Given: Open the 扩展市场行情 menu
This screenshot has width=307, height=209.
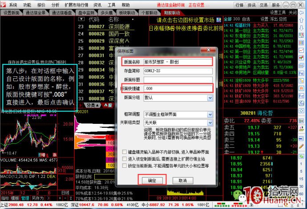Looking at the screenshot, I should (x=77, y=5).
